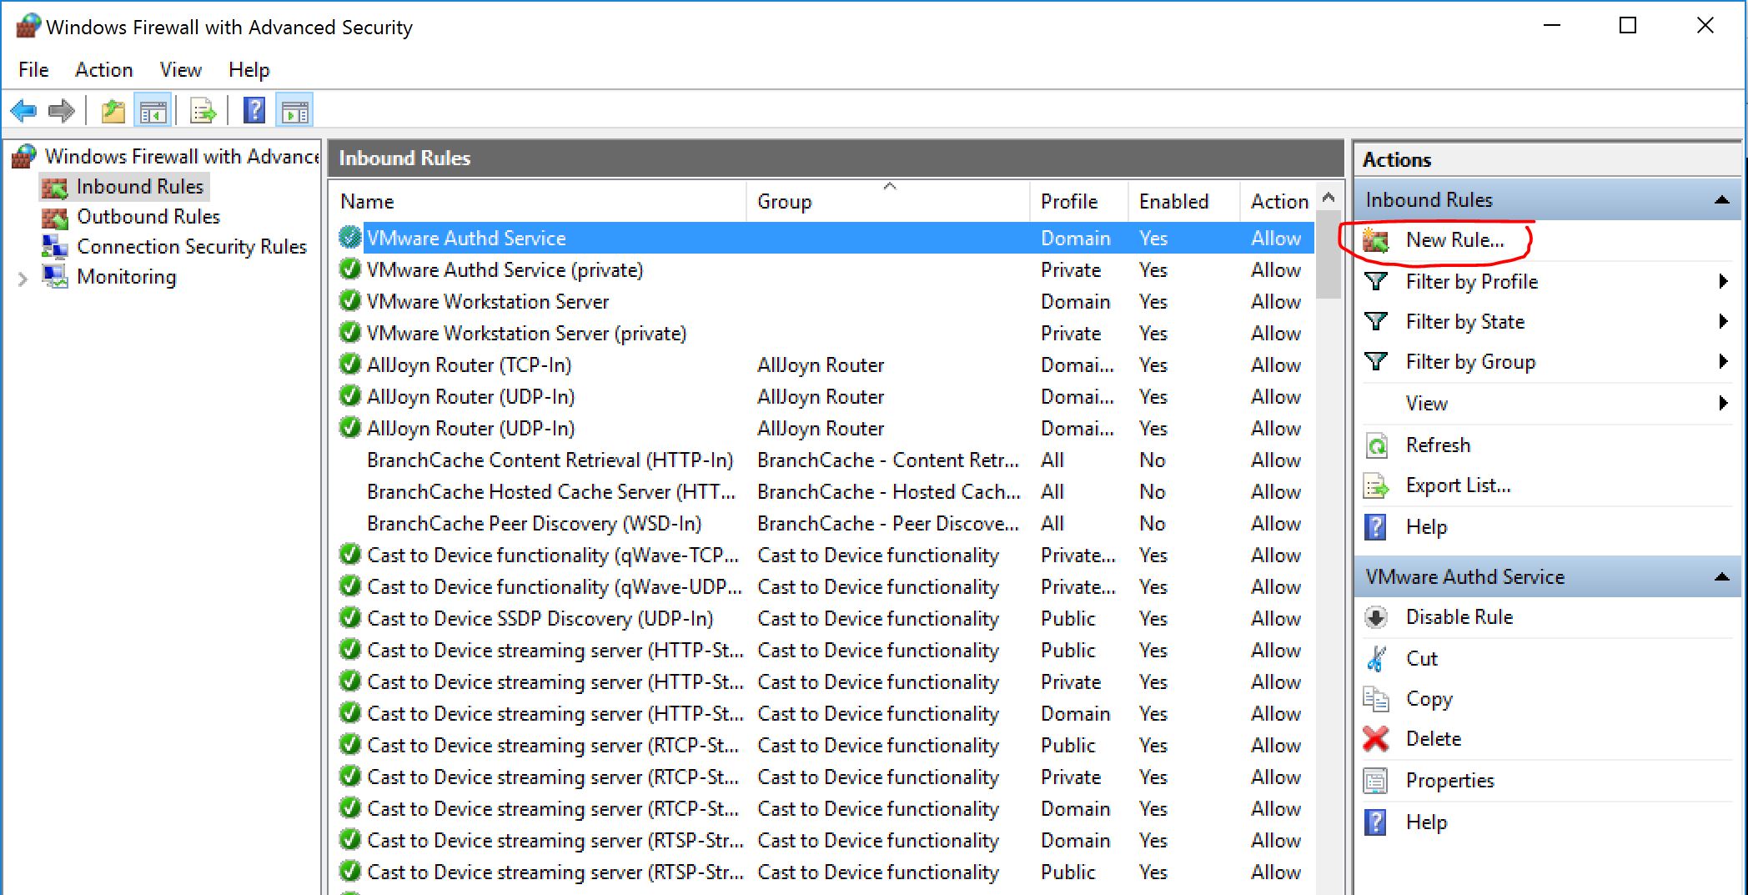Click the Export List toolbar icon
The image size is (1748, 895).
click(203, 110)
